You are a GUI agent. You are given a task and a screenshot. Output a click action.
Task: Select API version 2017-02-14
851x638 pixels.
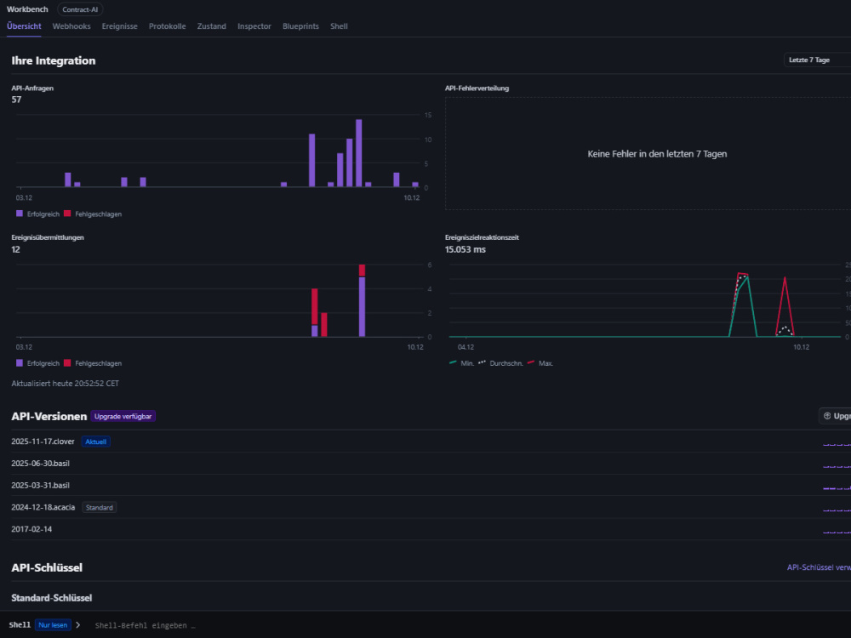click(31, 529)
